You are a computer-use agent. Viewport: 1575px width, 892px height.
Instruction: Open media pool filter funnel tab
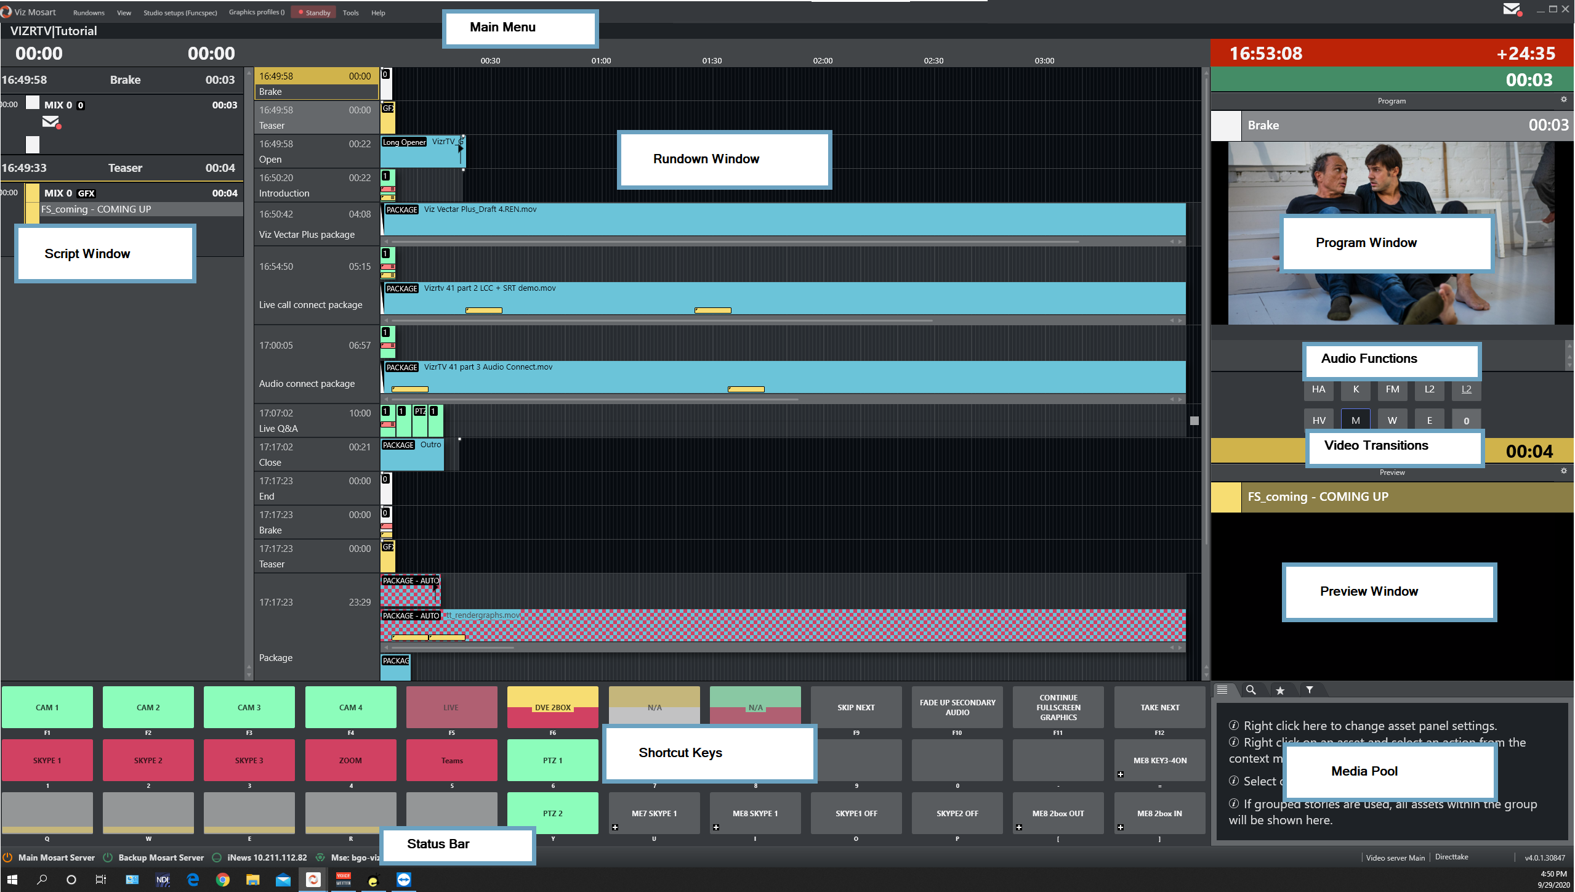[x=1310, y=690]
